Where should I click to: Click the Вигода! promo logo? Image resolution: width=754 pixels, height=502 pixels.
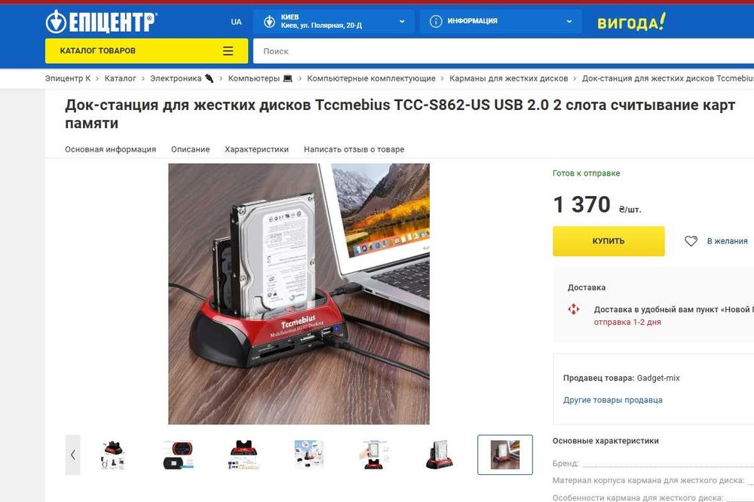631,22
